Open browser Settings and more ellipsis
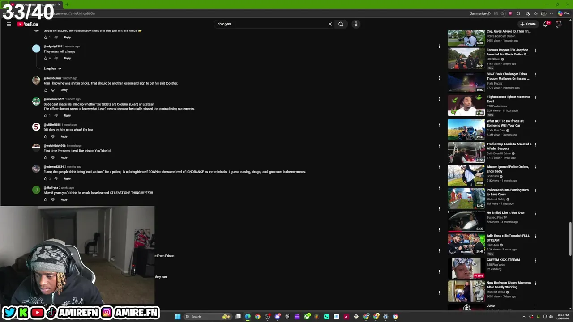Viewport: 573px width, 322px height. pos(552,13)
